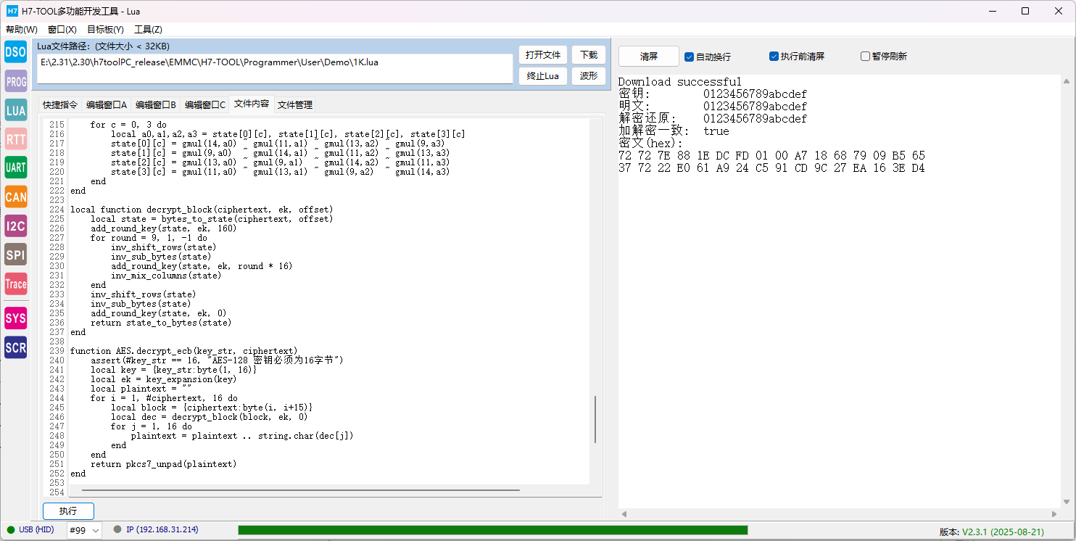Click code line 224 'local function decrypt_block'
The image size is (1076, 541).
point(202,210)
